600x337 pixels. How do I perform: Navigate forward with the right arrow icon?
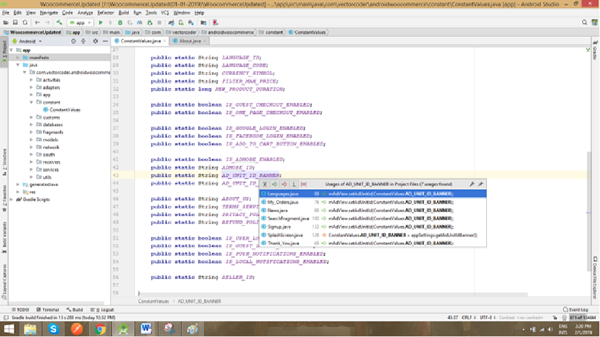(x=47, y=23)
